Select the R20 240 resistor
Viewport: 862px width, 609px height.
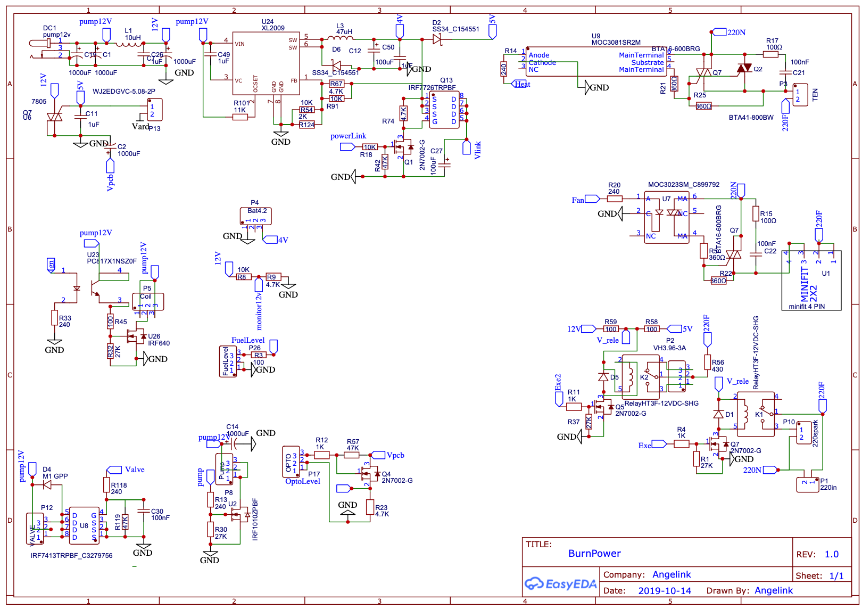pyautogui.click(x=615, y=199)
